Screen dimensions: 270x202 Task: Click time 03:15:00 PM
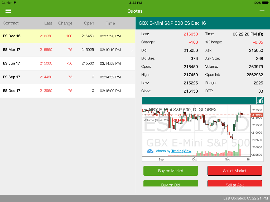(x=110, y=91)
